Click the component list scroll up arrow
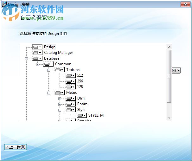Viewport: 192px width, 161px height. tap(169, 47)
